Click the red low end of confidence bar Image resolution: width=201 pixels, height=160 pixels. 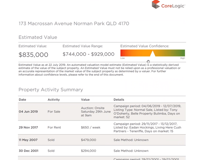point(124,53)
